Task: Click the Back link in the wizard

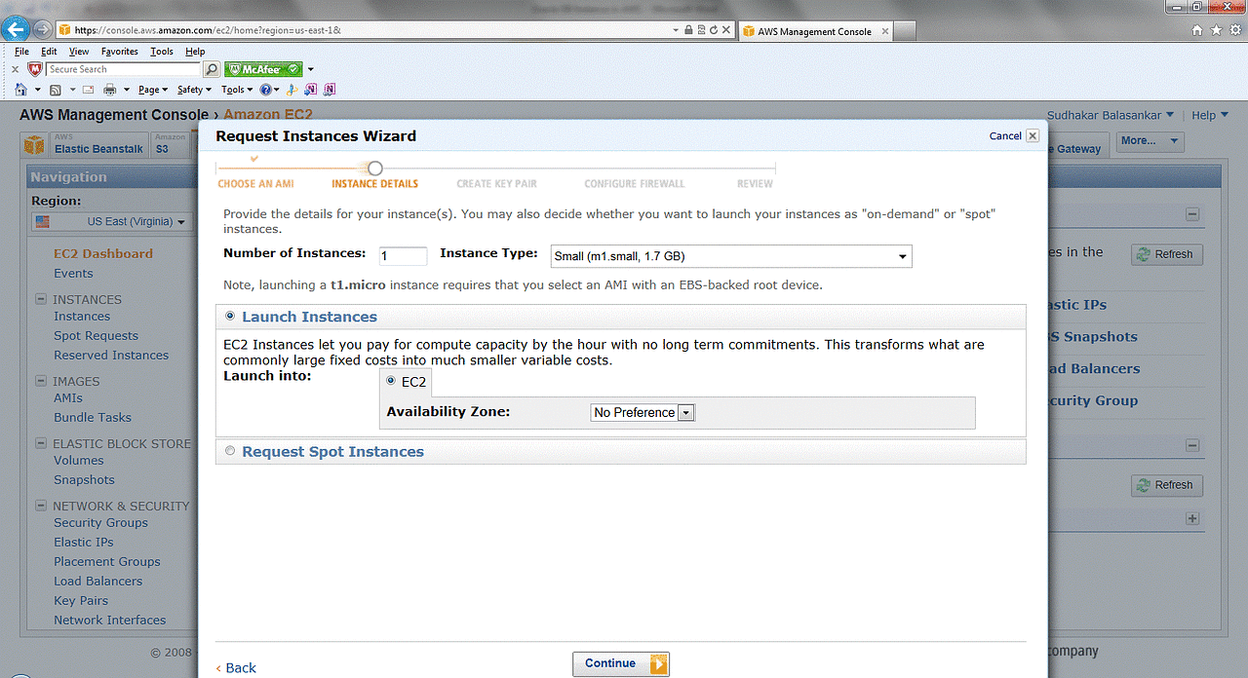Action: [x=236, y=668]
